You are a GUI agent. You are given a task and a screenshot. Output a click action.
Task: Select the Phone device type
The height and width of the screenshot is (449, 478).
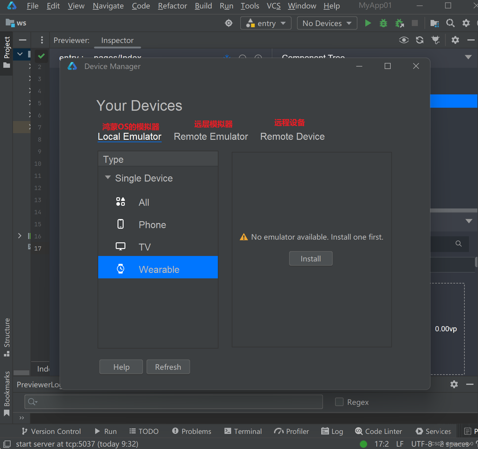(x=152, y=225)
